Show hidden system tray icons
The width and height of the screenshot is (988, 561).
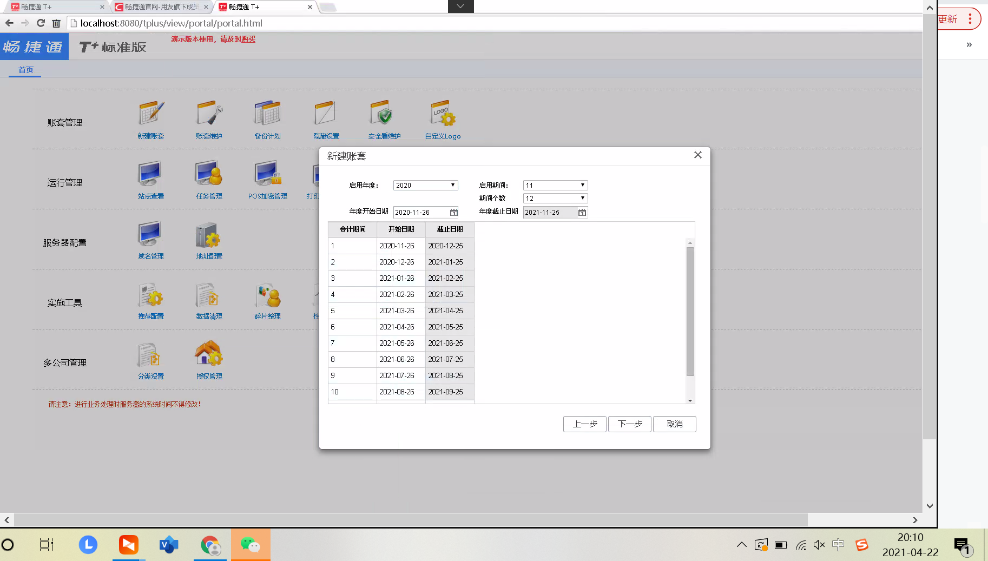(x=742, y=545)
